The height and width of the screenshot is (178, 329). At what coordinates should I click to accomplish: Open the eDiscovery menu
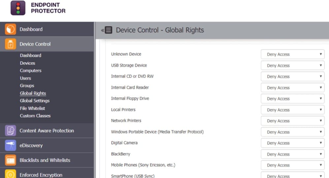[47, 145]
